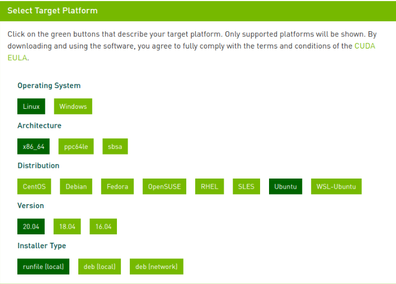Choose the deb (local) installer type
Image resolution: width=396 pixels, height=284 pixels.
[x=100, y=267]
